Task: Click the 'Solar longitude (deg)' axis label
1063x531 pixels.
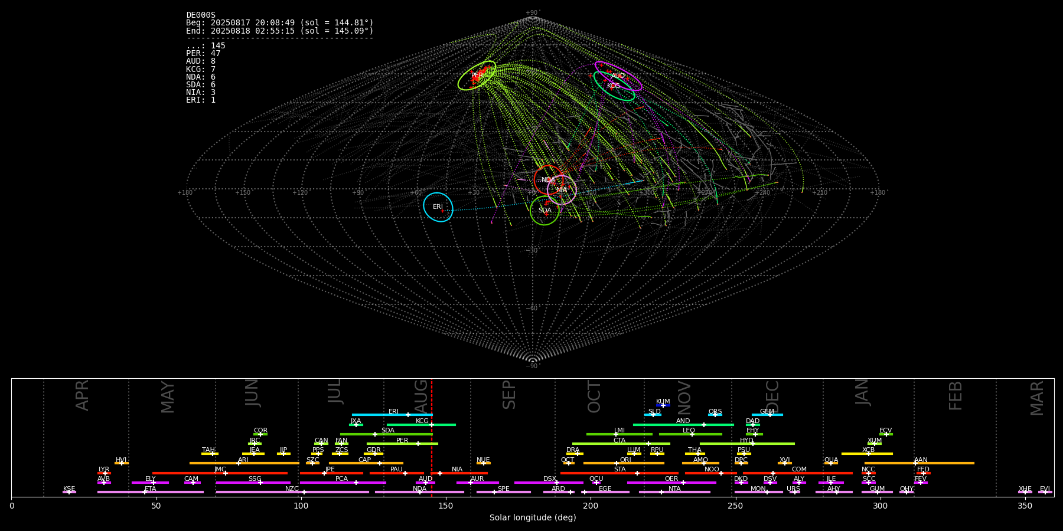Action: [533, 517]
